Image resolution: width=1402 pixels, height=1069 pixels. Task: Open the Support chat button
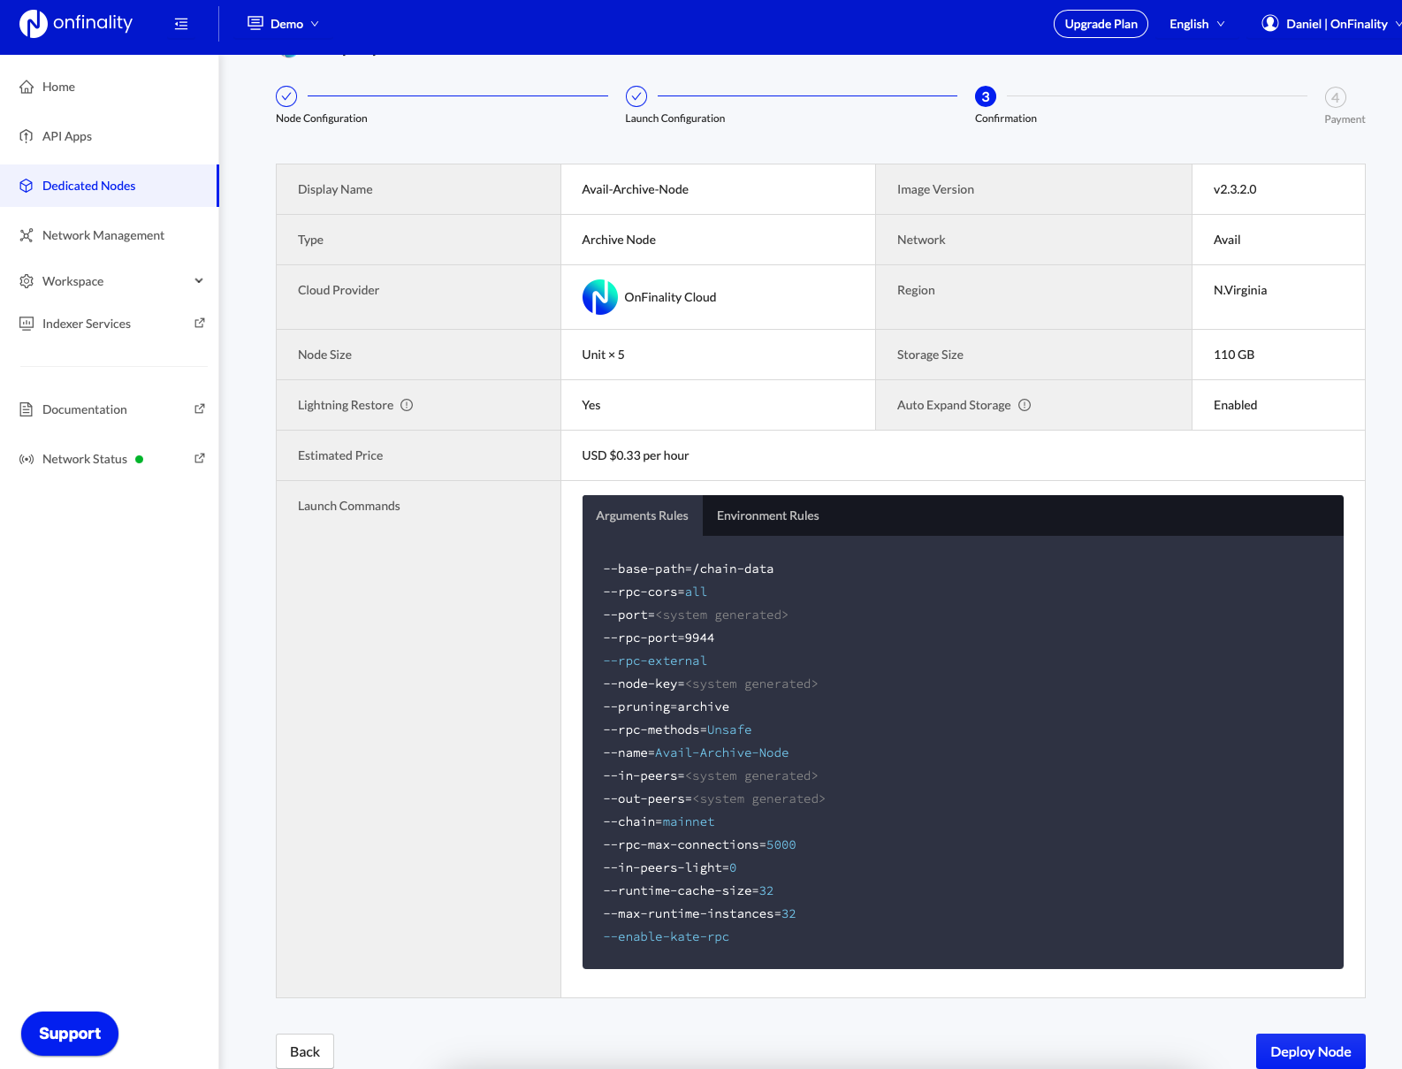click(70, 1034)
